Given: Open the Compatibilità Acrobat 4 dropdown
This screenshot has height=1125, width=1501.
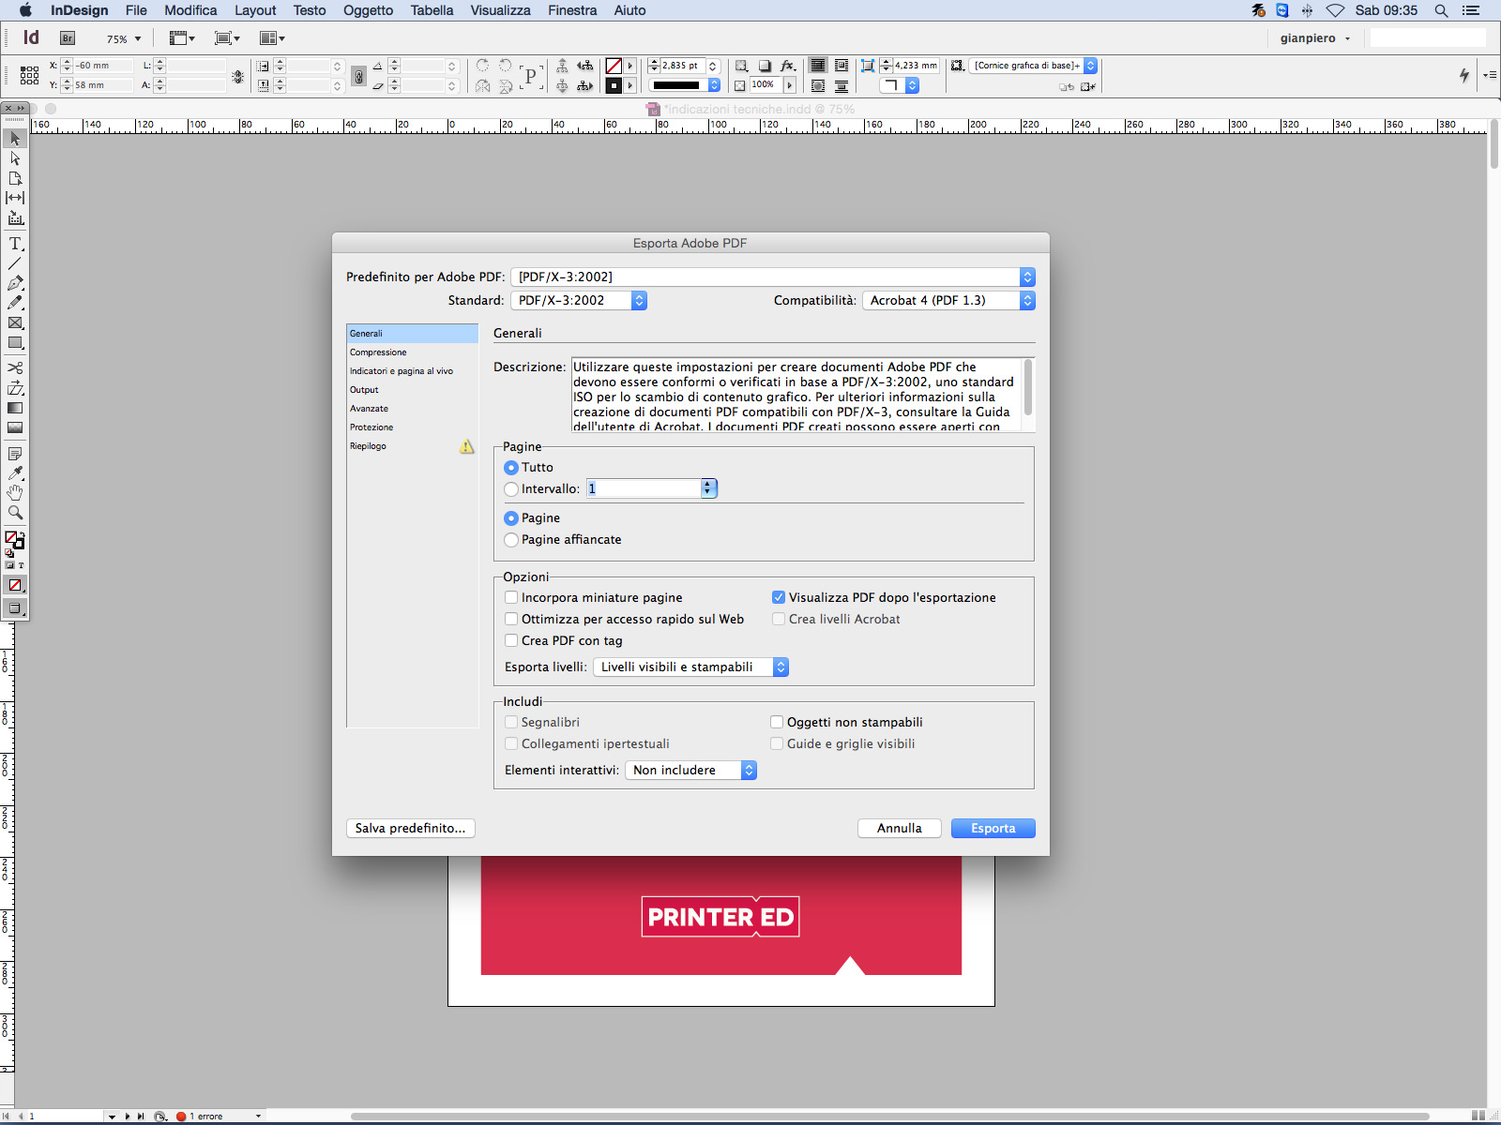Looking at the screenshot, I should (948, 300).
